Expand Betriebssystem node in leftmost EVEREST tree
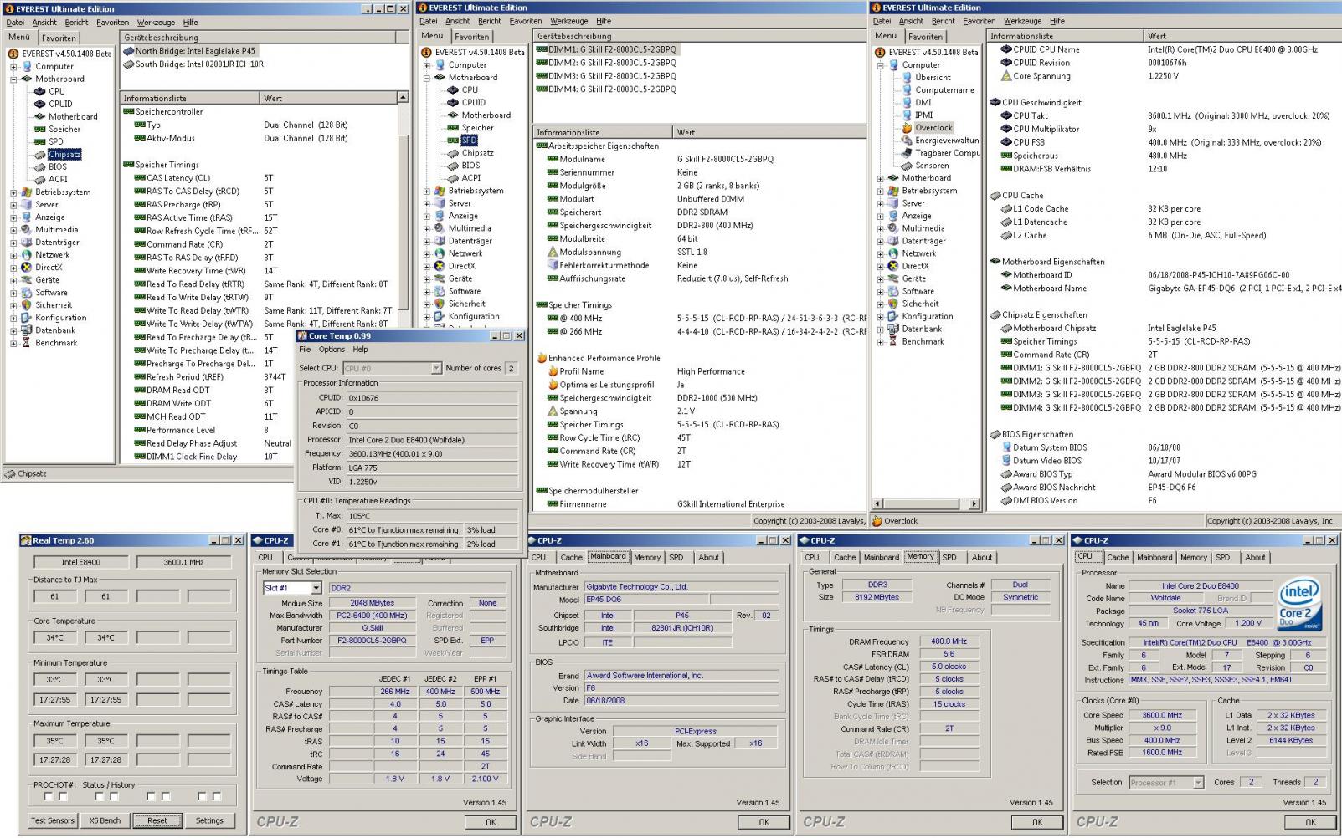The width and height of the screenshot is (1342, 838). click(13, 192)
